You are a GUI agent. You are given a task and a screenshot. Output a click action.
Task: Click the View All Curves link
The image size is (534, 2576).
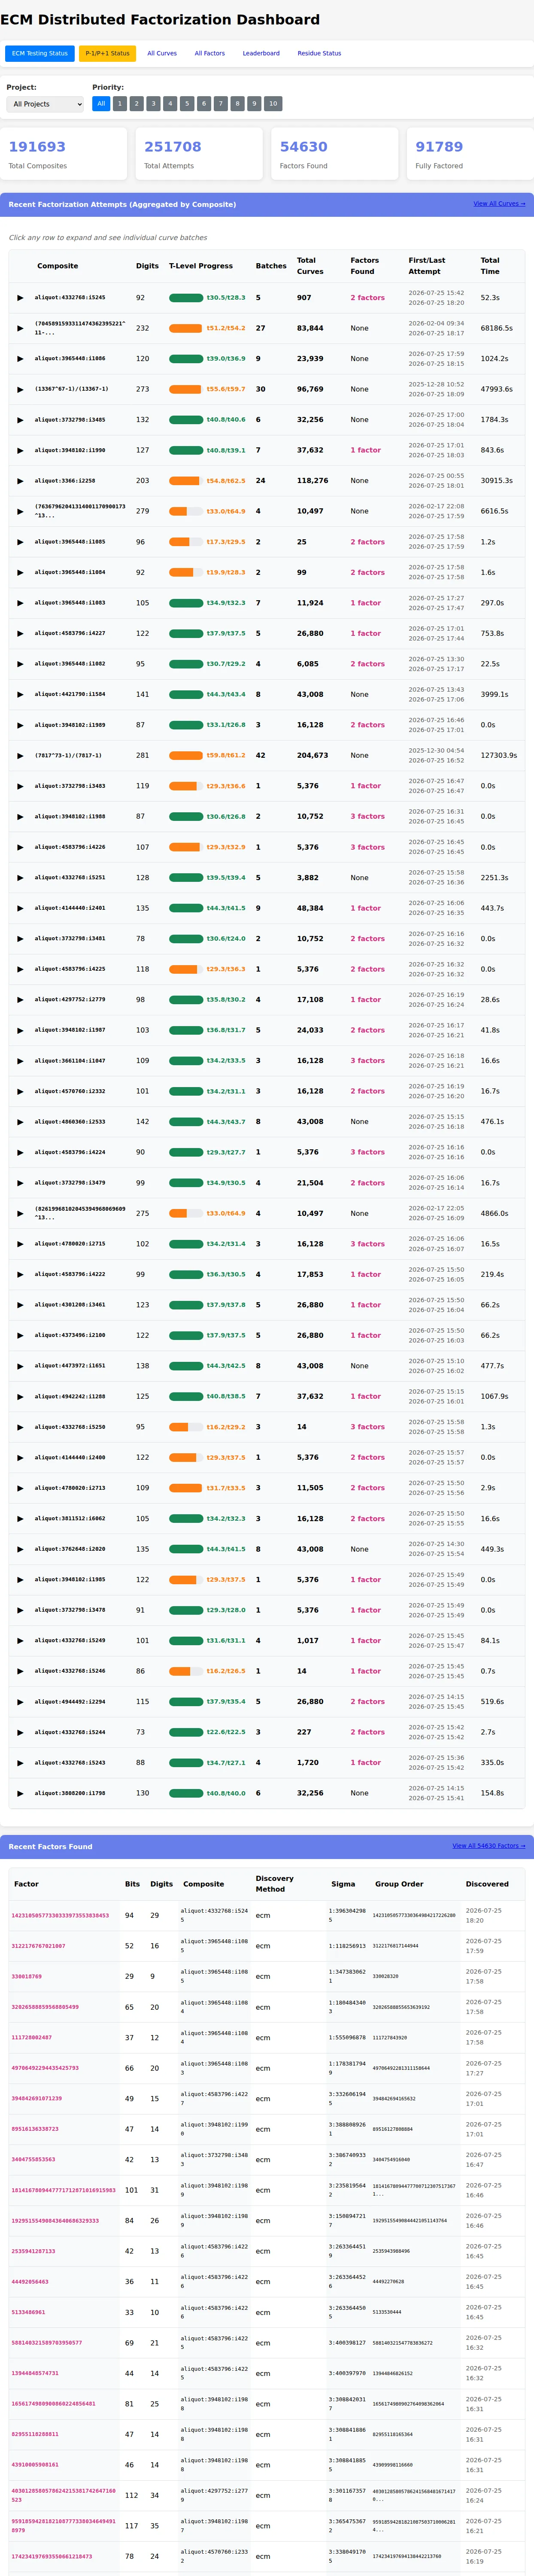[x=499, y=204]
